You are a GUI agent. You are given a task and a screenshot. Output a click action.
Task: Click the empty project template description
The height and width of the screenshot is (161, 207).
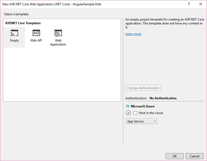click(165, 23)
